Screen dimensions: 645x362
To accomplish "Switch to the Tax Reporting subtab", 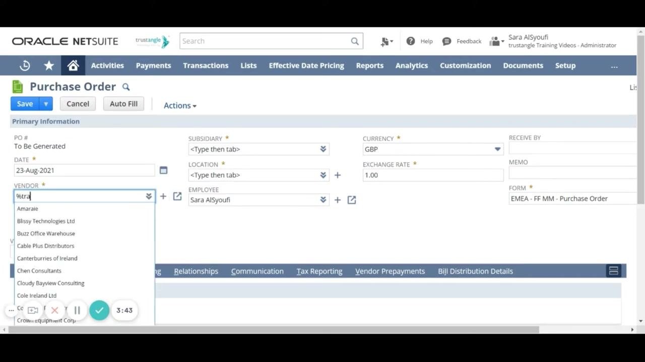I will 319,271.
